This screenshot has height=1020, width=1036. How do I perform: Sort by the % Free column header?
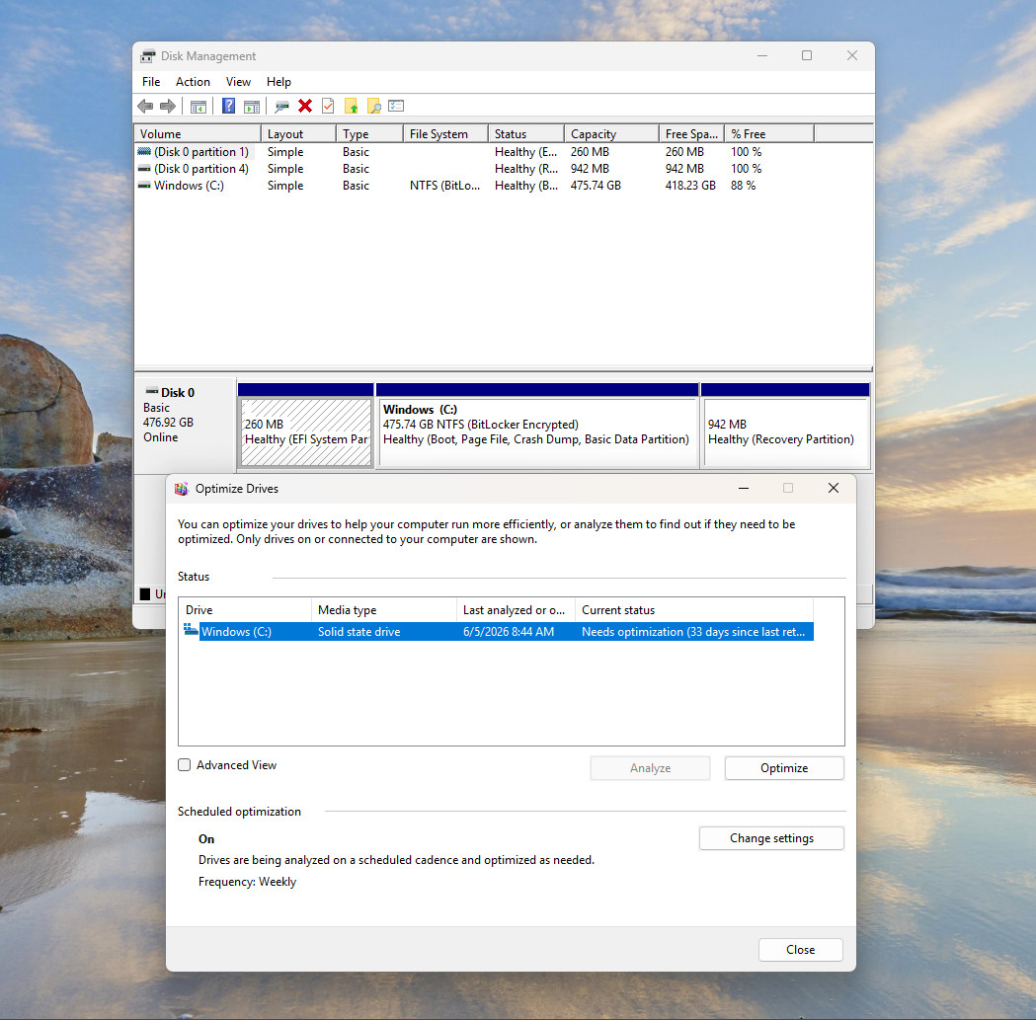(769, 134)
